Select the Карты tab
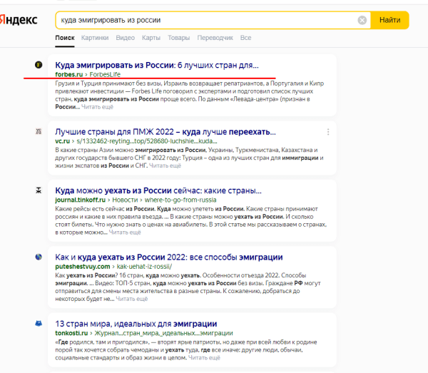This screenshot has width=428, height=373. 151,36
